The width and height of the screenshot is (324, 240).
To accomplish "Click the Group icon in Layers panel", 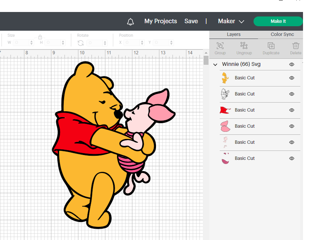I will coord(220,46).
